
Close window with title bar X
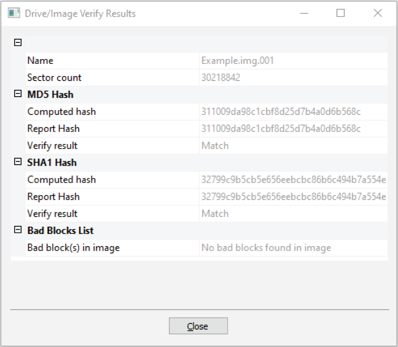[x=378, y=13]
